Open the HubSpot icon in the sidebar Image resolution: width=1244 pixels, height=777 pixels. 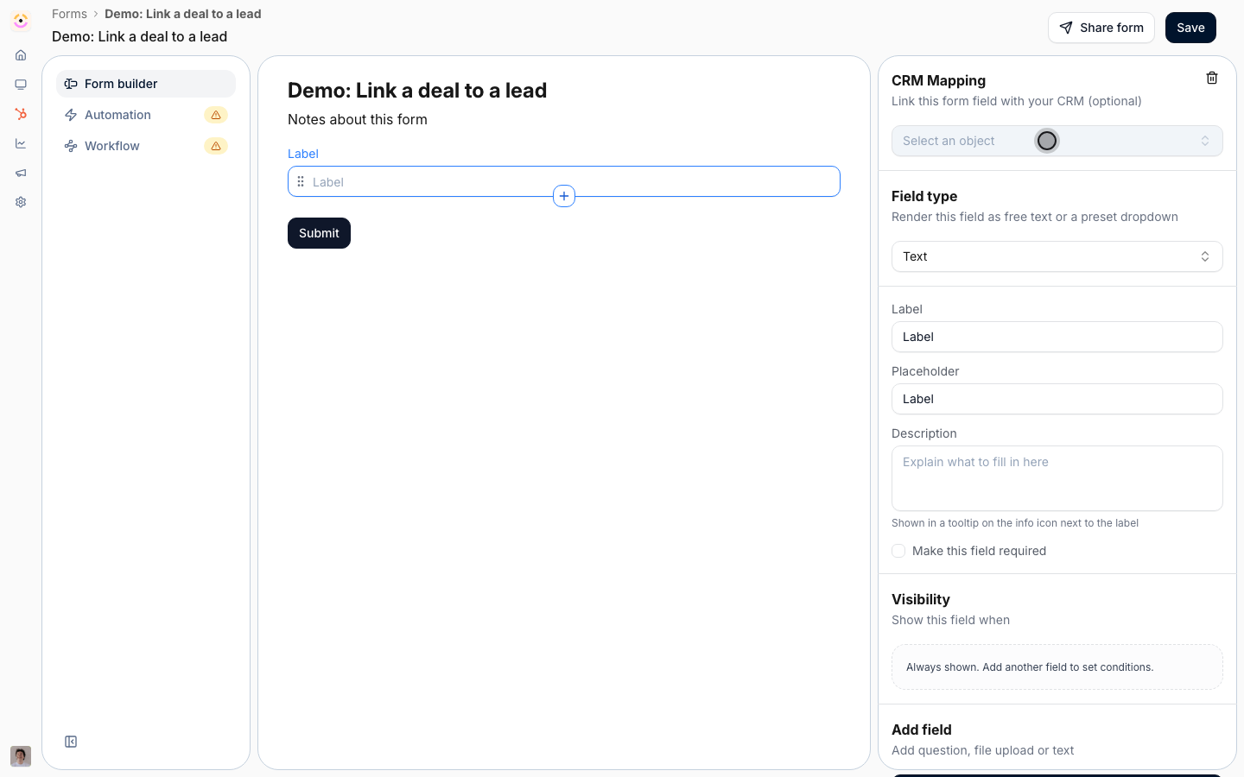coord(21,114)
